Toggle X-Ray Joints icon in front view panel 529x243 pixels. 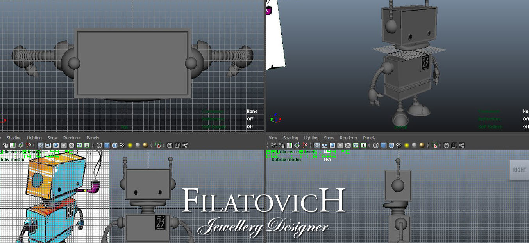(x=185, y=145)
